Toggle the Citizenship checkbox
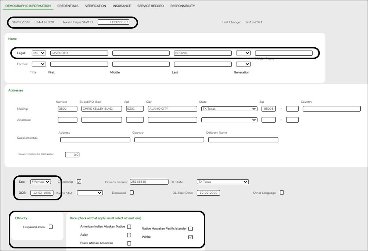This screenshot has width=368, height=251. point(79,181)
